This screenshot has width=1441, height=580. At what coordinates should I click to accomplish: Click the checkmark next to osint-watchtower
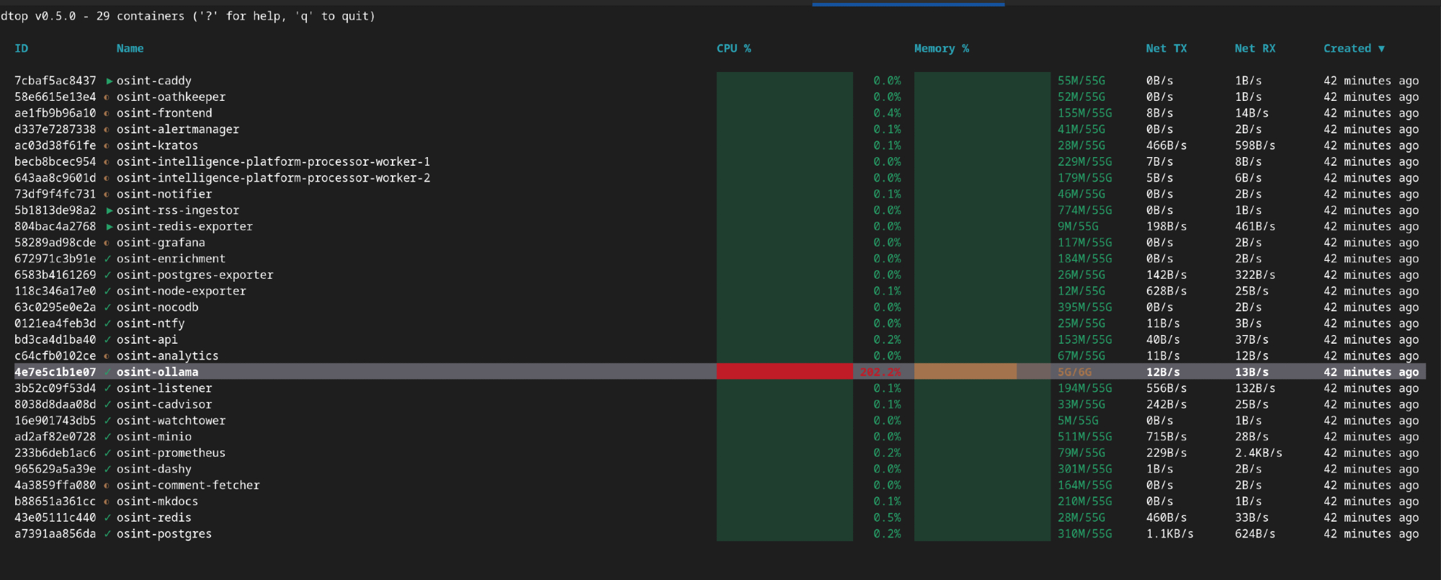tap(107, 421)
